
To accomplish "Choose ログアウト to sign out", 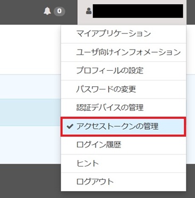I will (x=124, y=182).
